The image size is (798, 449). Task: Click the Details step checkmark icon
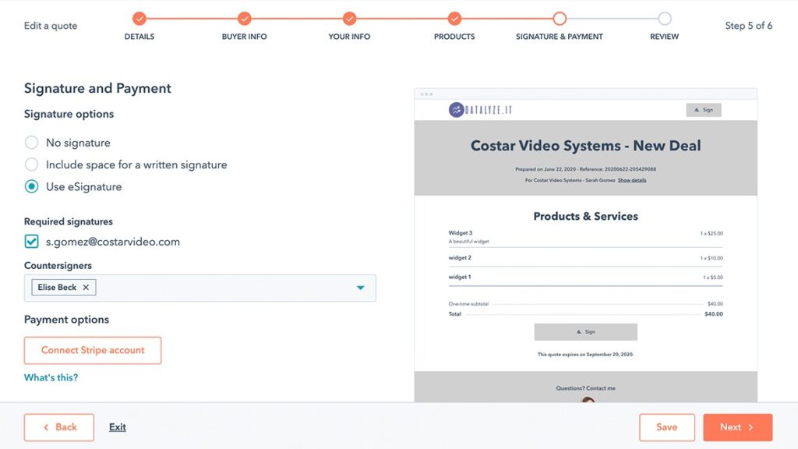(x=139, y=17)
